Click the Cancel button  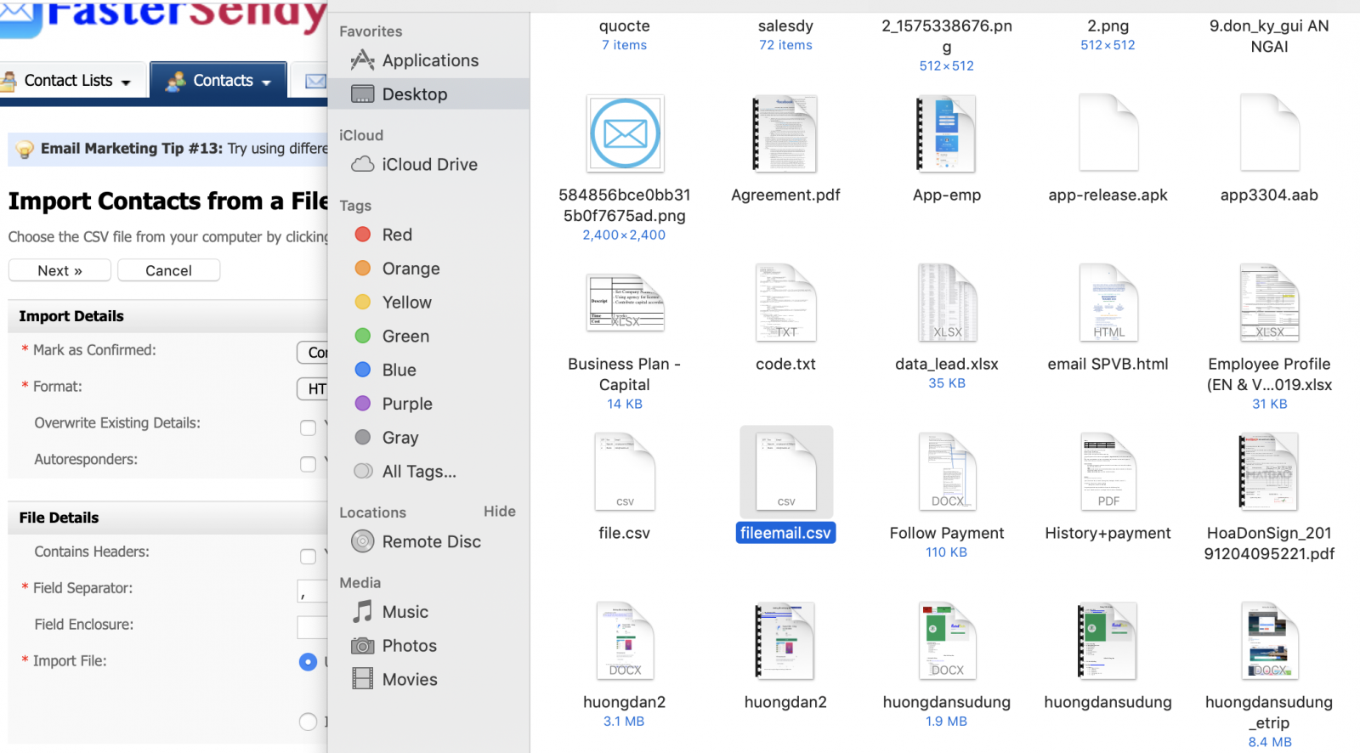pos(168,270)
